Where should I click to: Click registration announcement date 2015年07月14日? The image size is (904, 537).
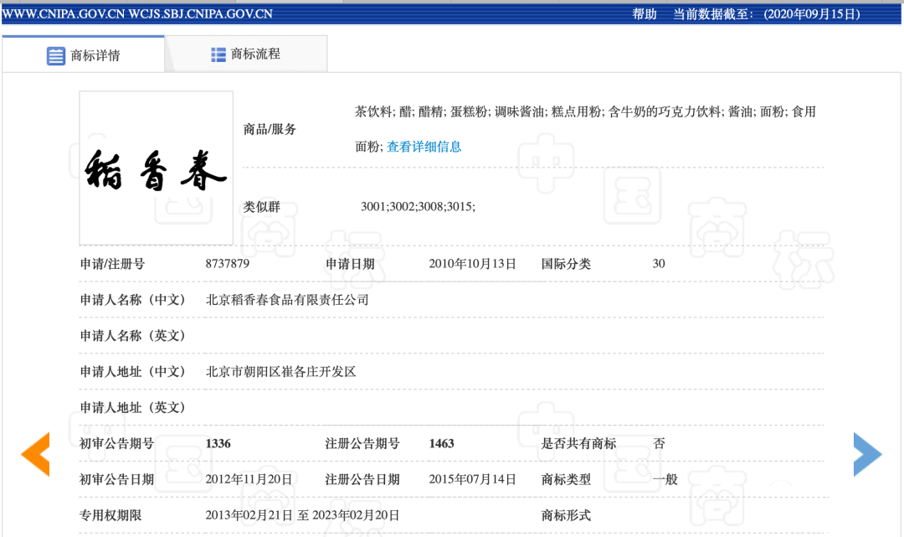[472, 479]
